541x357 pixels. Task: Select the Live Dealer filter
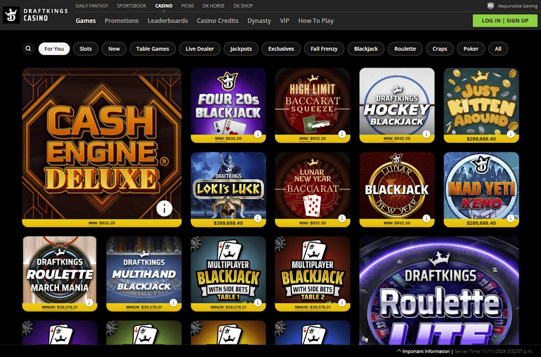point(200,48)
